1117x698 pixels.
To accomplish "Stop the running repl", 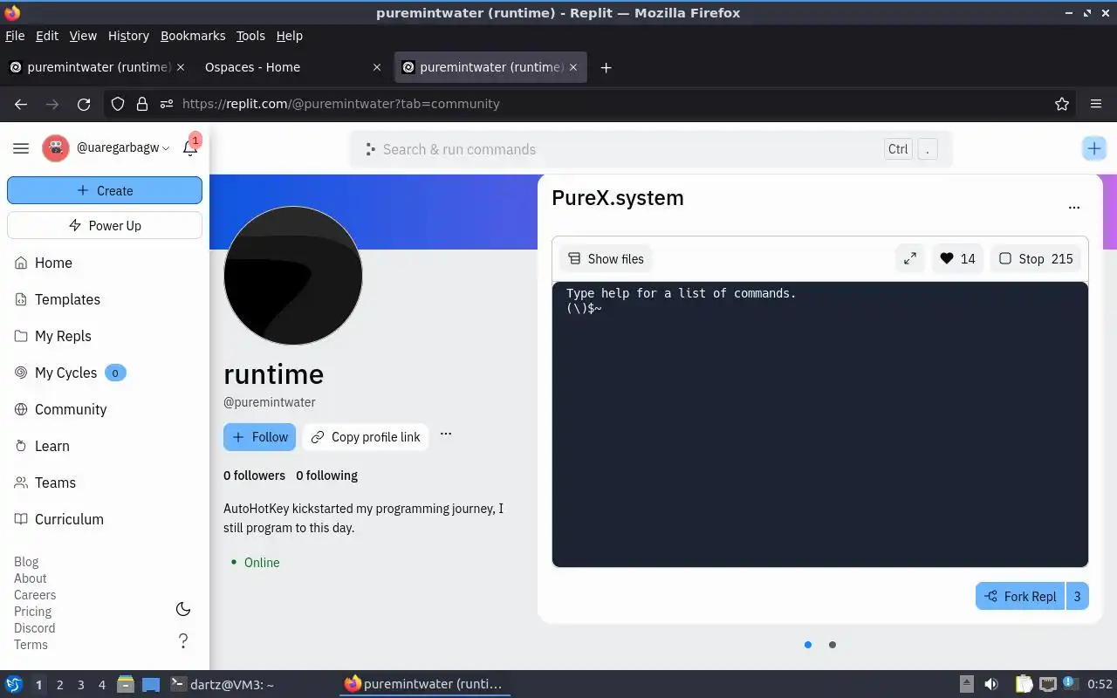I will (x=1036, y=258).
